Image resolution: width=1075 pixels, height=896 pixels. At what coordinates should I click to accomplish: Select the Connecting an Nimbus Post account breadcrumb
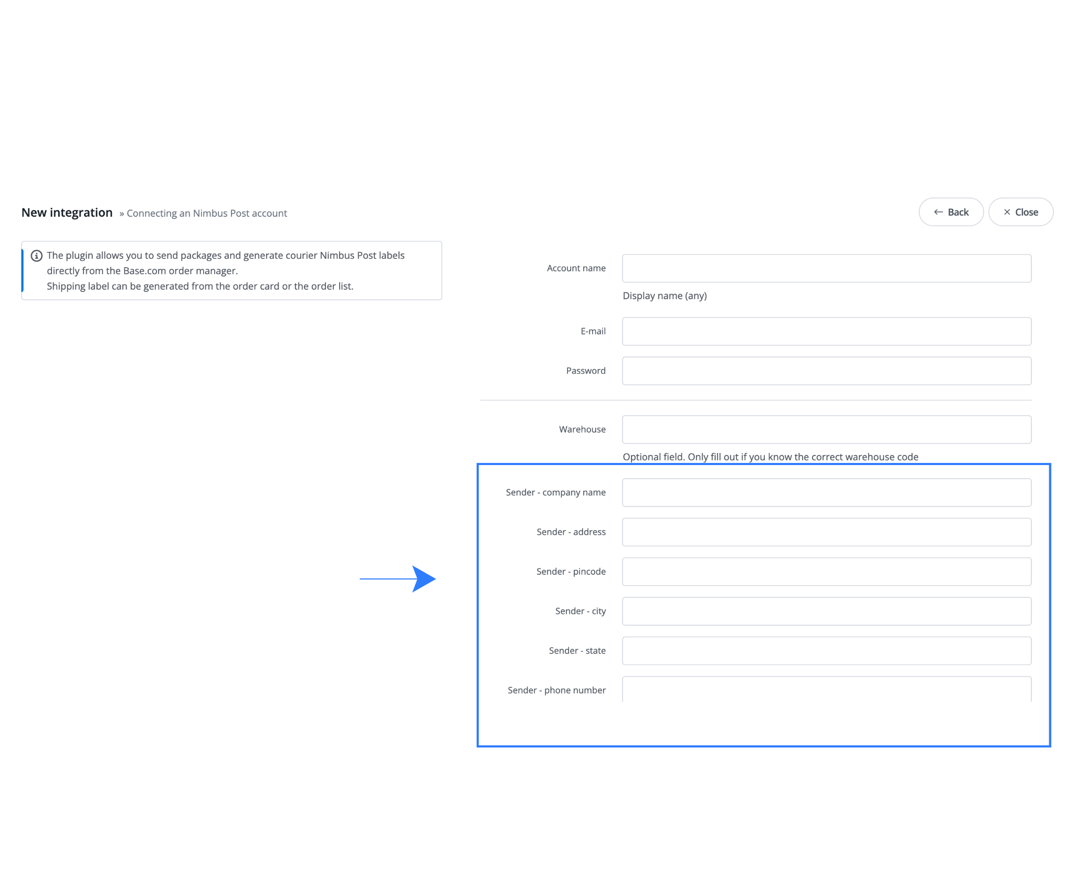(x=206, y=213)
